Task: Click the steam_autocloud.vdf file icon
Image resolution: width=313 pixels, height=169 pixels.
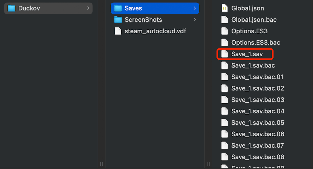Action: click(118, 31)
